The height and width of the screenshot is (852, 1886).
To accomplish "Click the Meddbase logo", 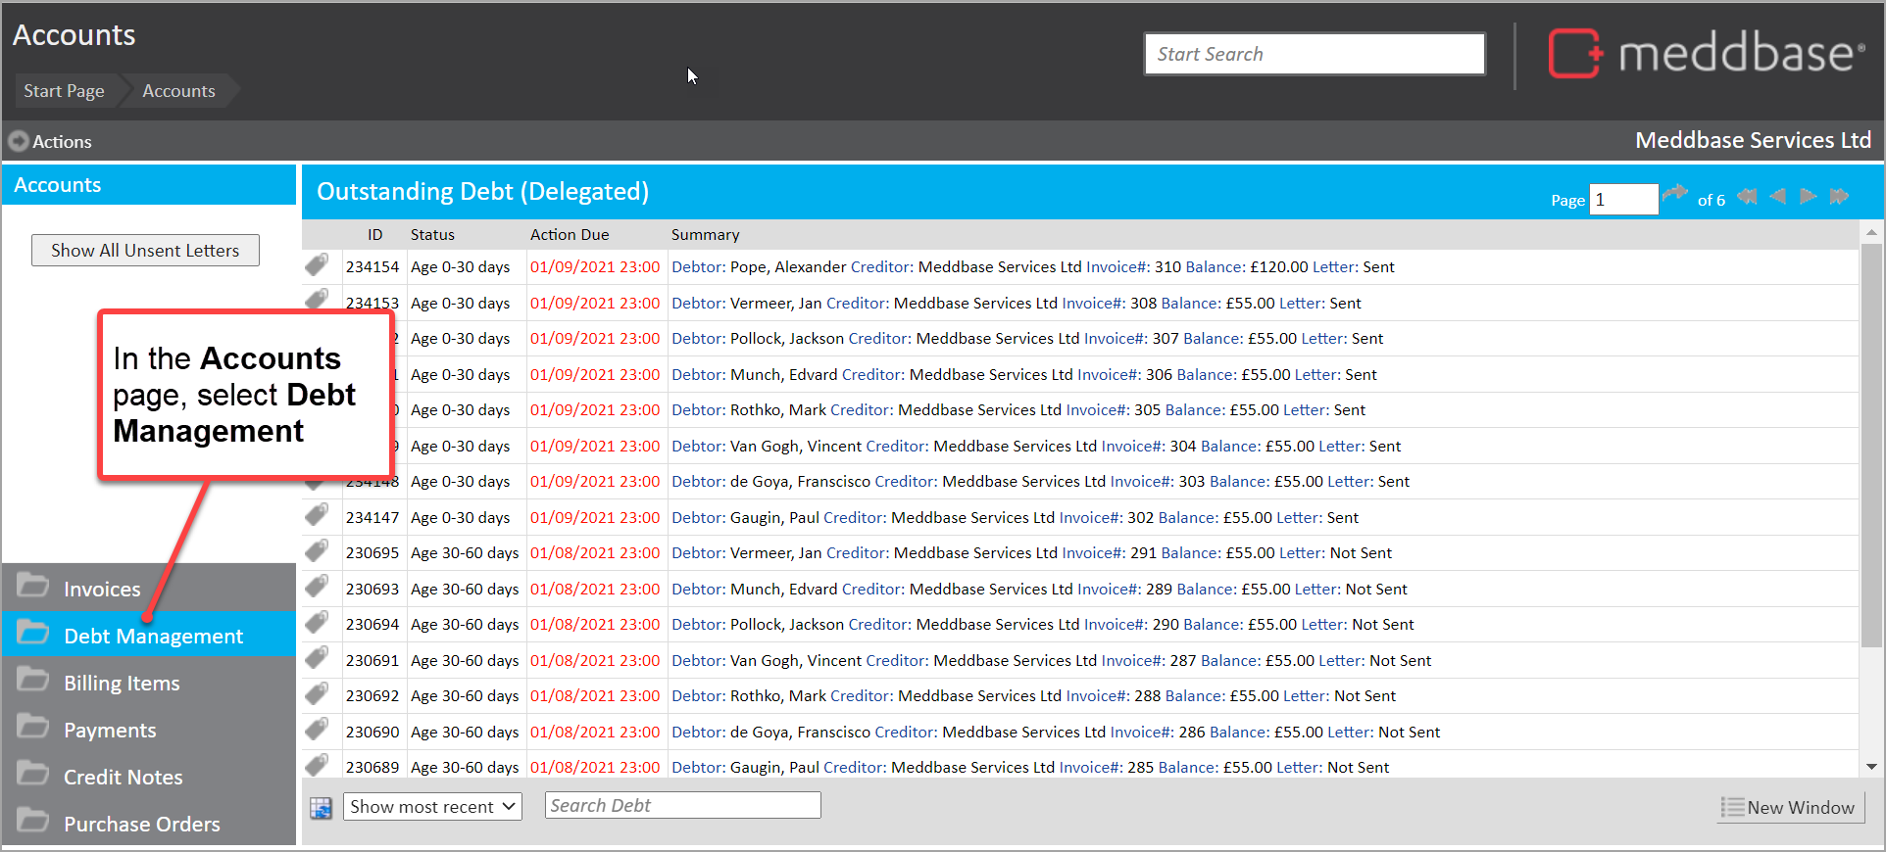I will pos(1706,54).
